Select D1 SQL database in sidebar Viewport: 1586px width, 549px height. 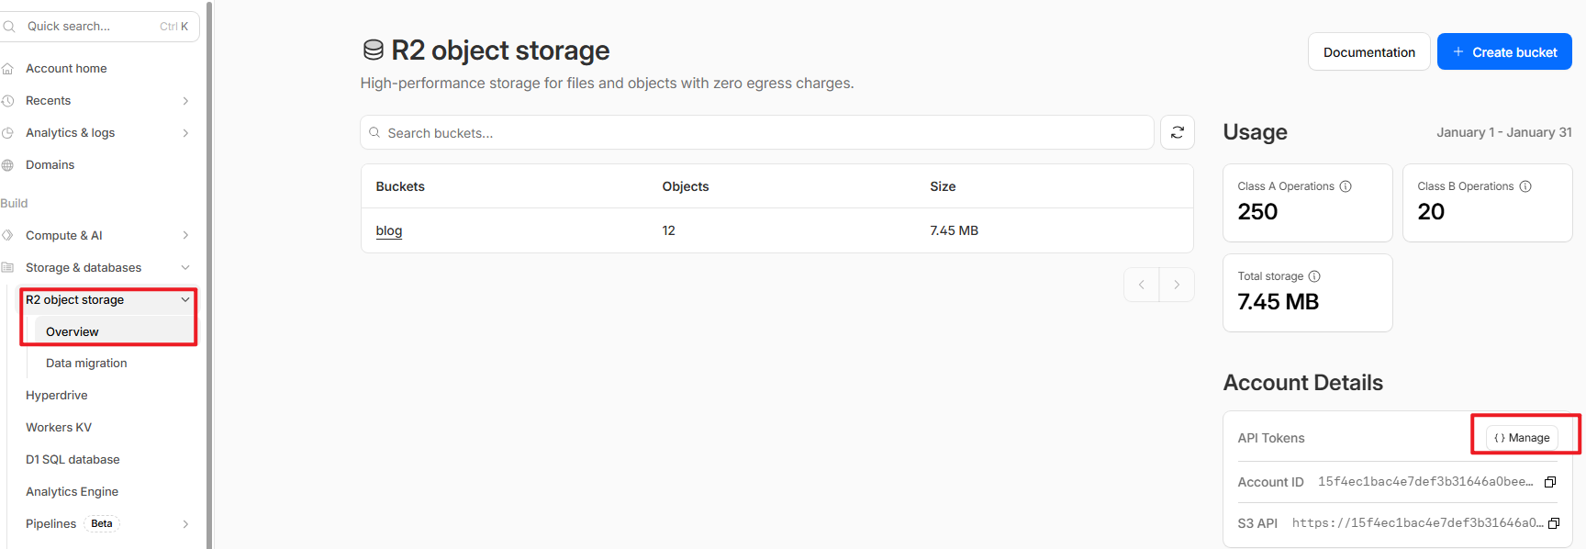coord(73,460)
